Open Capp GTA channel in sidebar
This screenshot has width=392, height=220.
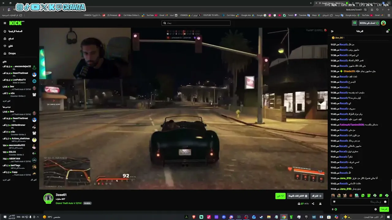[20, 173]
